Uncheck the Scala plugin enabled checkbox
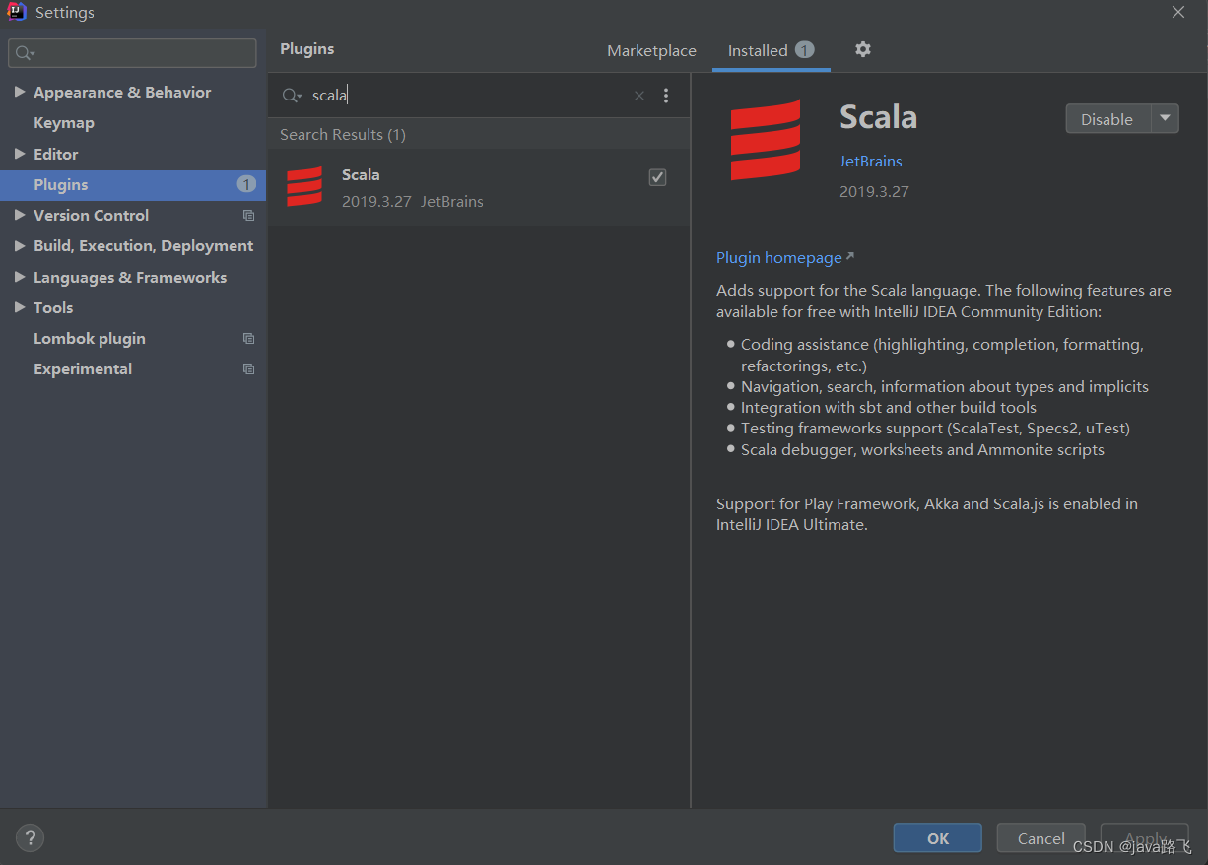Image resolution: width=1208 pixels, height=865 pixels. [x=657, y=177]
